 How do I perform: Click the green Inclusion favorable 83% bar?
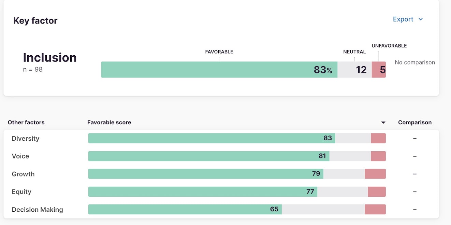point(219,70)
